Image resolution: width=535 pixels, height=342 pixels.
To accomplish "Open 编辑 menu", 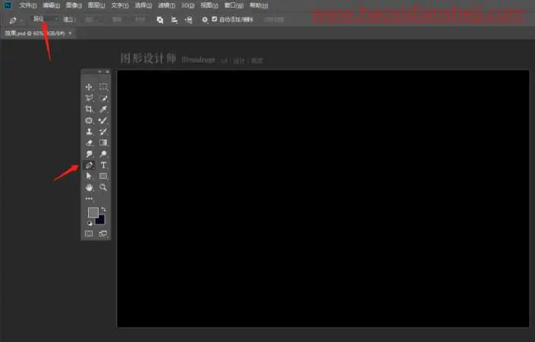I will 51,5.
